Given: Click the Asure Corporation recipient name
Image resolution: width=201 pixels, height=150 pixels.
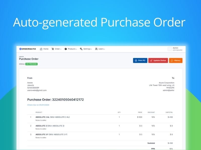Looking at the screenshot, I should click(167, 83).
